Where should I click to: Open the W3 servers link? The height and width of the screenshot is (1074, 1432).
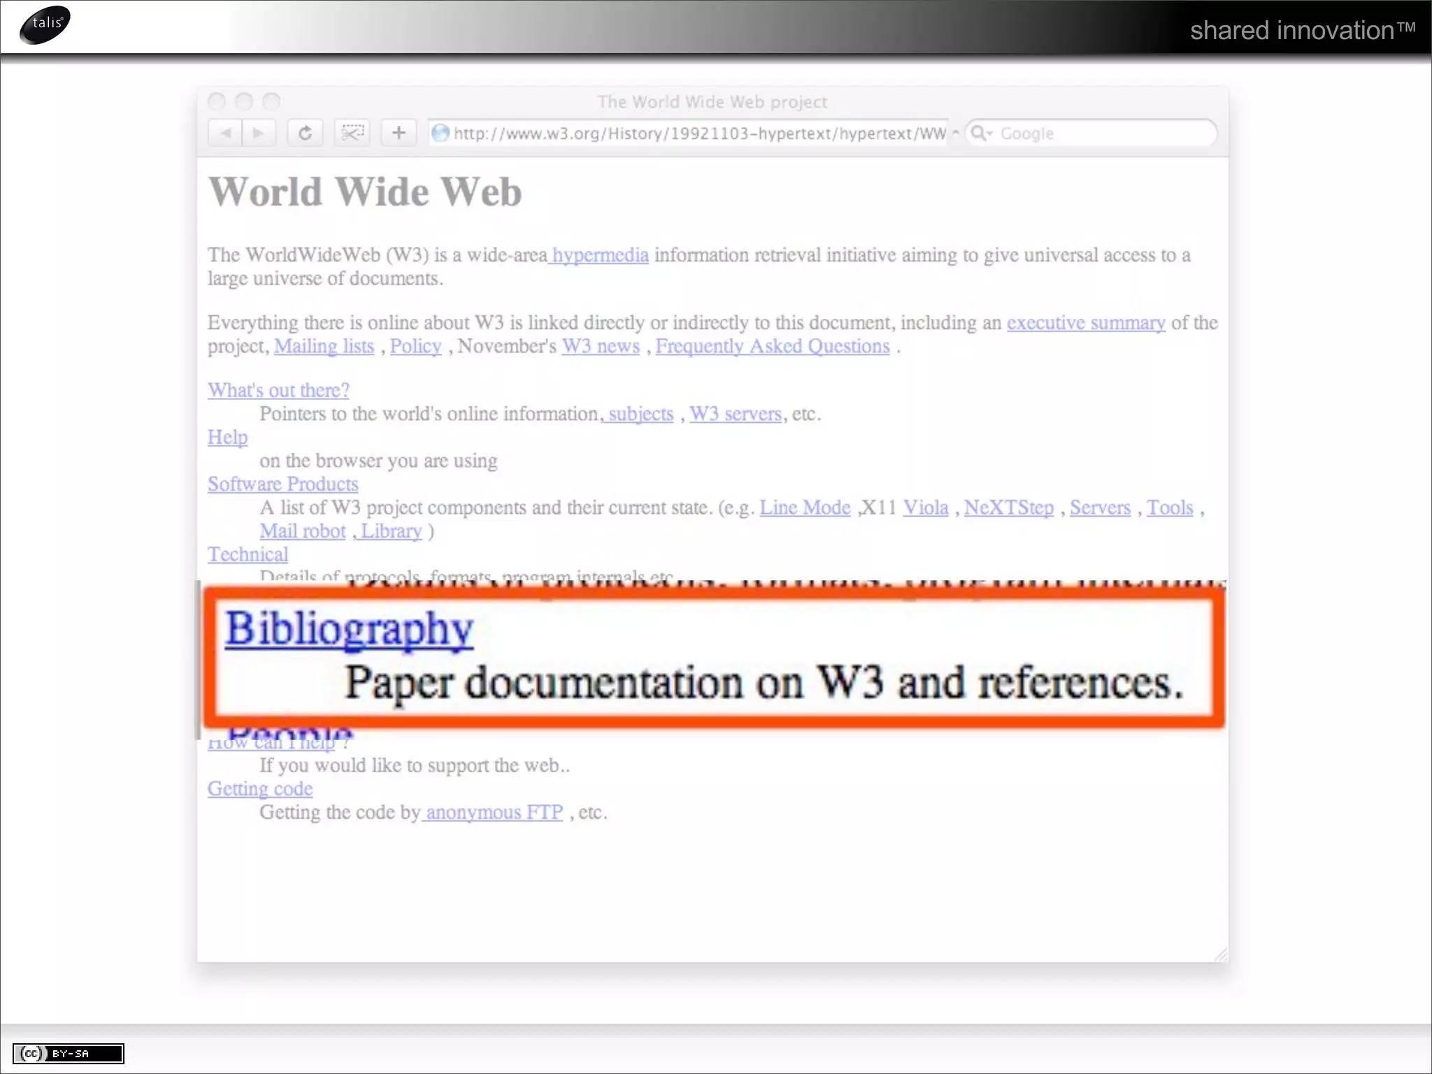736,414
